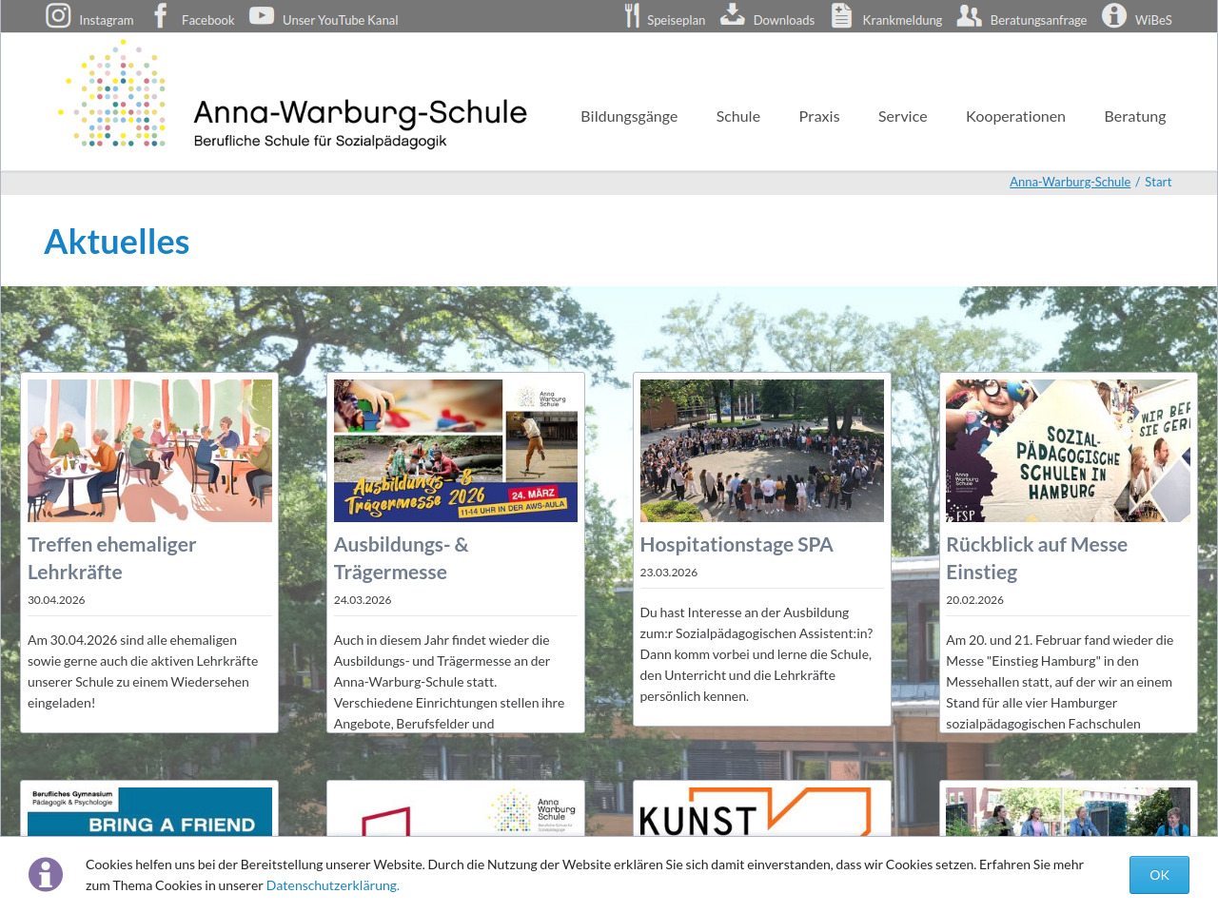
Task: Click Anna-Warburg-Schule breadcrumb link
Action: point(1070,182)
